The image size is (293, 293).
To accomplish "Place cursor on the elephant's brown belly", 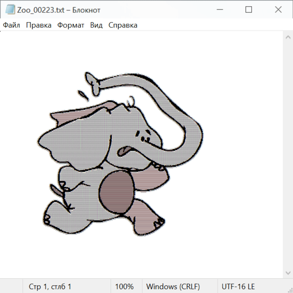I will pyautogui.click(x=116, y=192).
